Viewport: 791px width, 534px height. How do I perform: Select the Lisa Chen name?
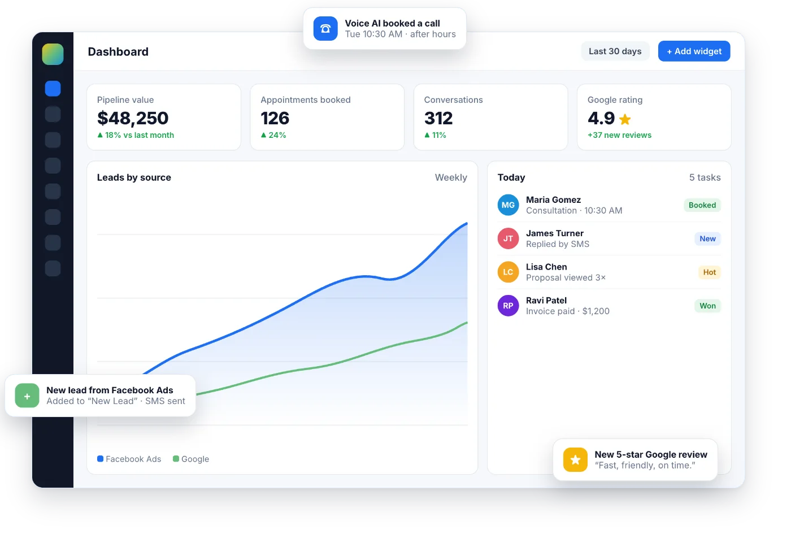pyautogui.click(x=546, y=267)
